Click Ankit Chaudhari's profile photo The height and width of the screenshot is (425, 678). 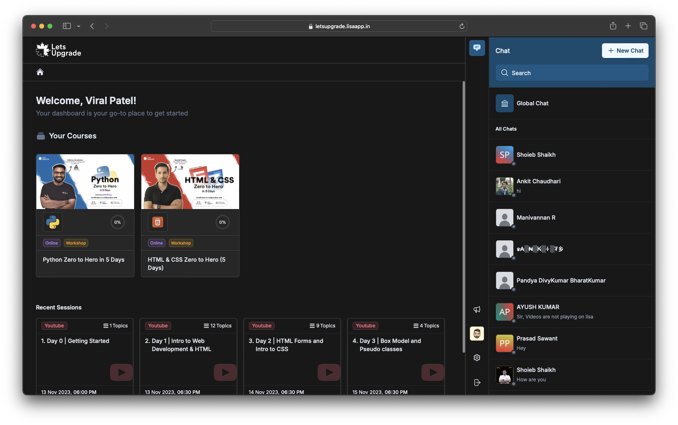[x=505, y=186]
